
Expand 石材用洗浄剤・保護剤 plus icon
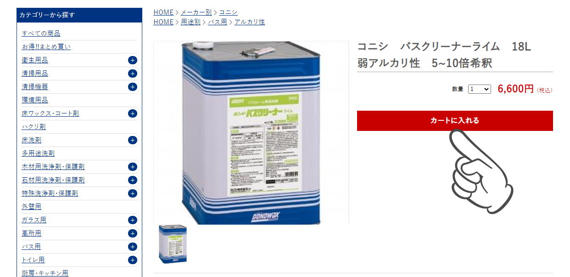point(133,180)
